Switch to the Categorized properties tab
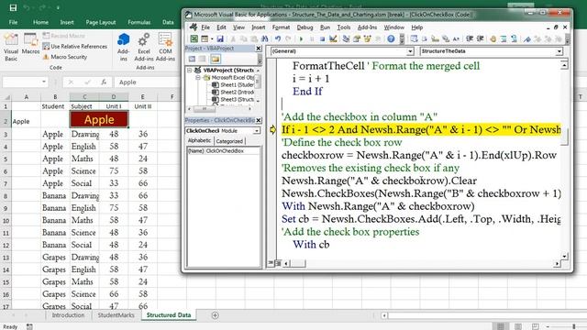Screen dimensions: 587x330 [229, 141]
